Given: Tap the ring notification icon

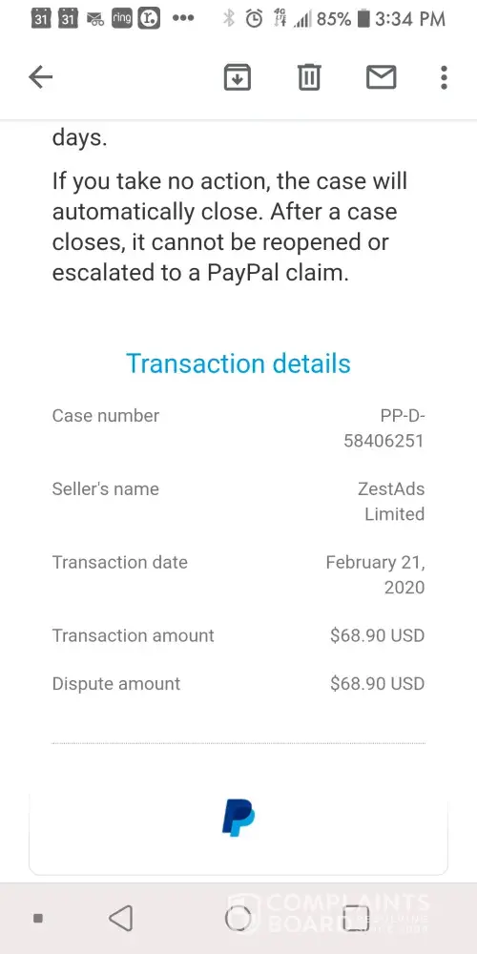Looking at the screenshot, I should pyautogui.click(x=122, y=19).
